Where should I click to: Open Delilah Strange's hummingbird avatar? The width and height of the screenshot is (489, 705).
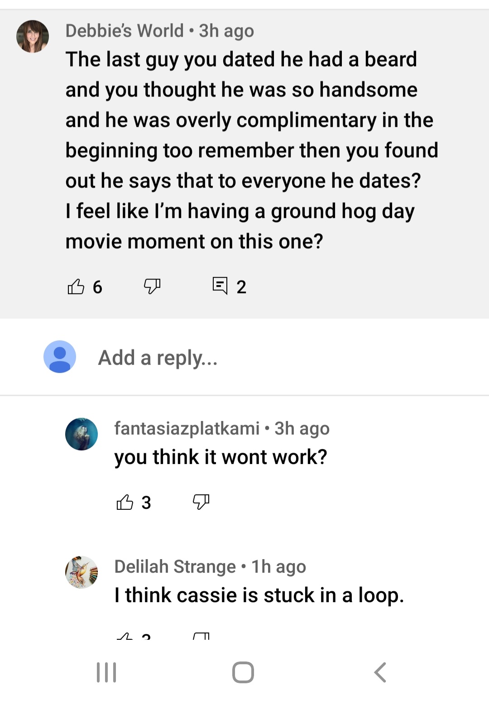tap(81, 572)
